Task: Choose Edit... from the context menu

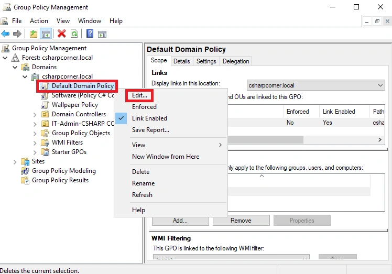Action: tap(139, 95)
